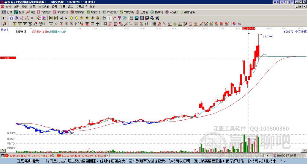Click the blue infinity loop icon

[x=240, y=24]
